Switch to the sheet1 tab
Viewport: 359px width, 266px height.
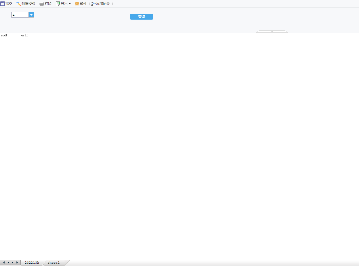coord(54,262)
